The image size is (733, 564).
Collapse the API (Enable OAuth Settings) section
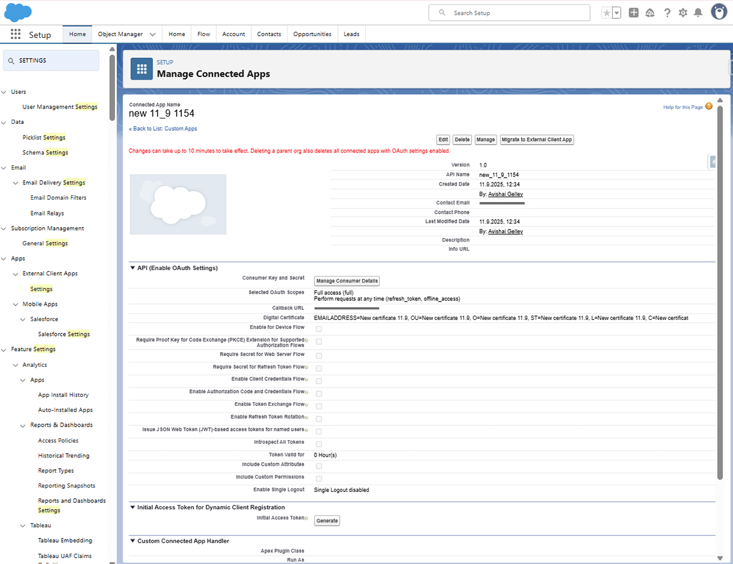click(133, 268)
